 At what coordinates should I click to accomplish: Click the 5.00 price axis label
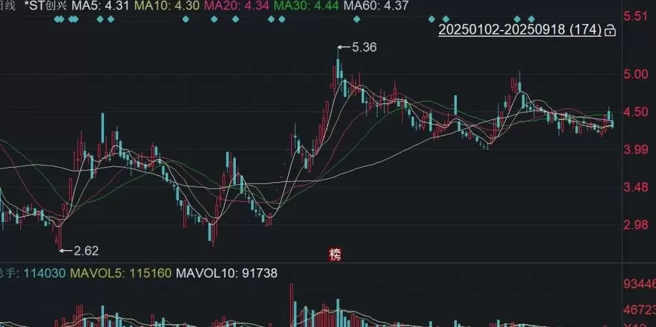coord(636,74)
